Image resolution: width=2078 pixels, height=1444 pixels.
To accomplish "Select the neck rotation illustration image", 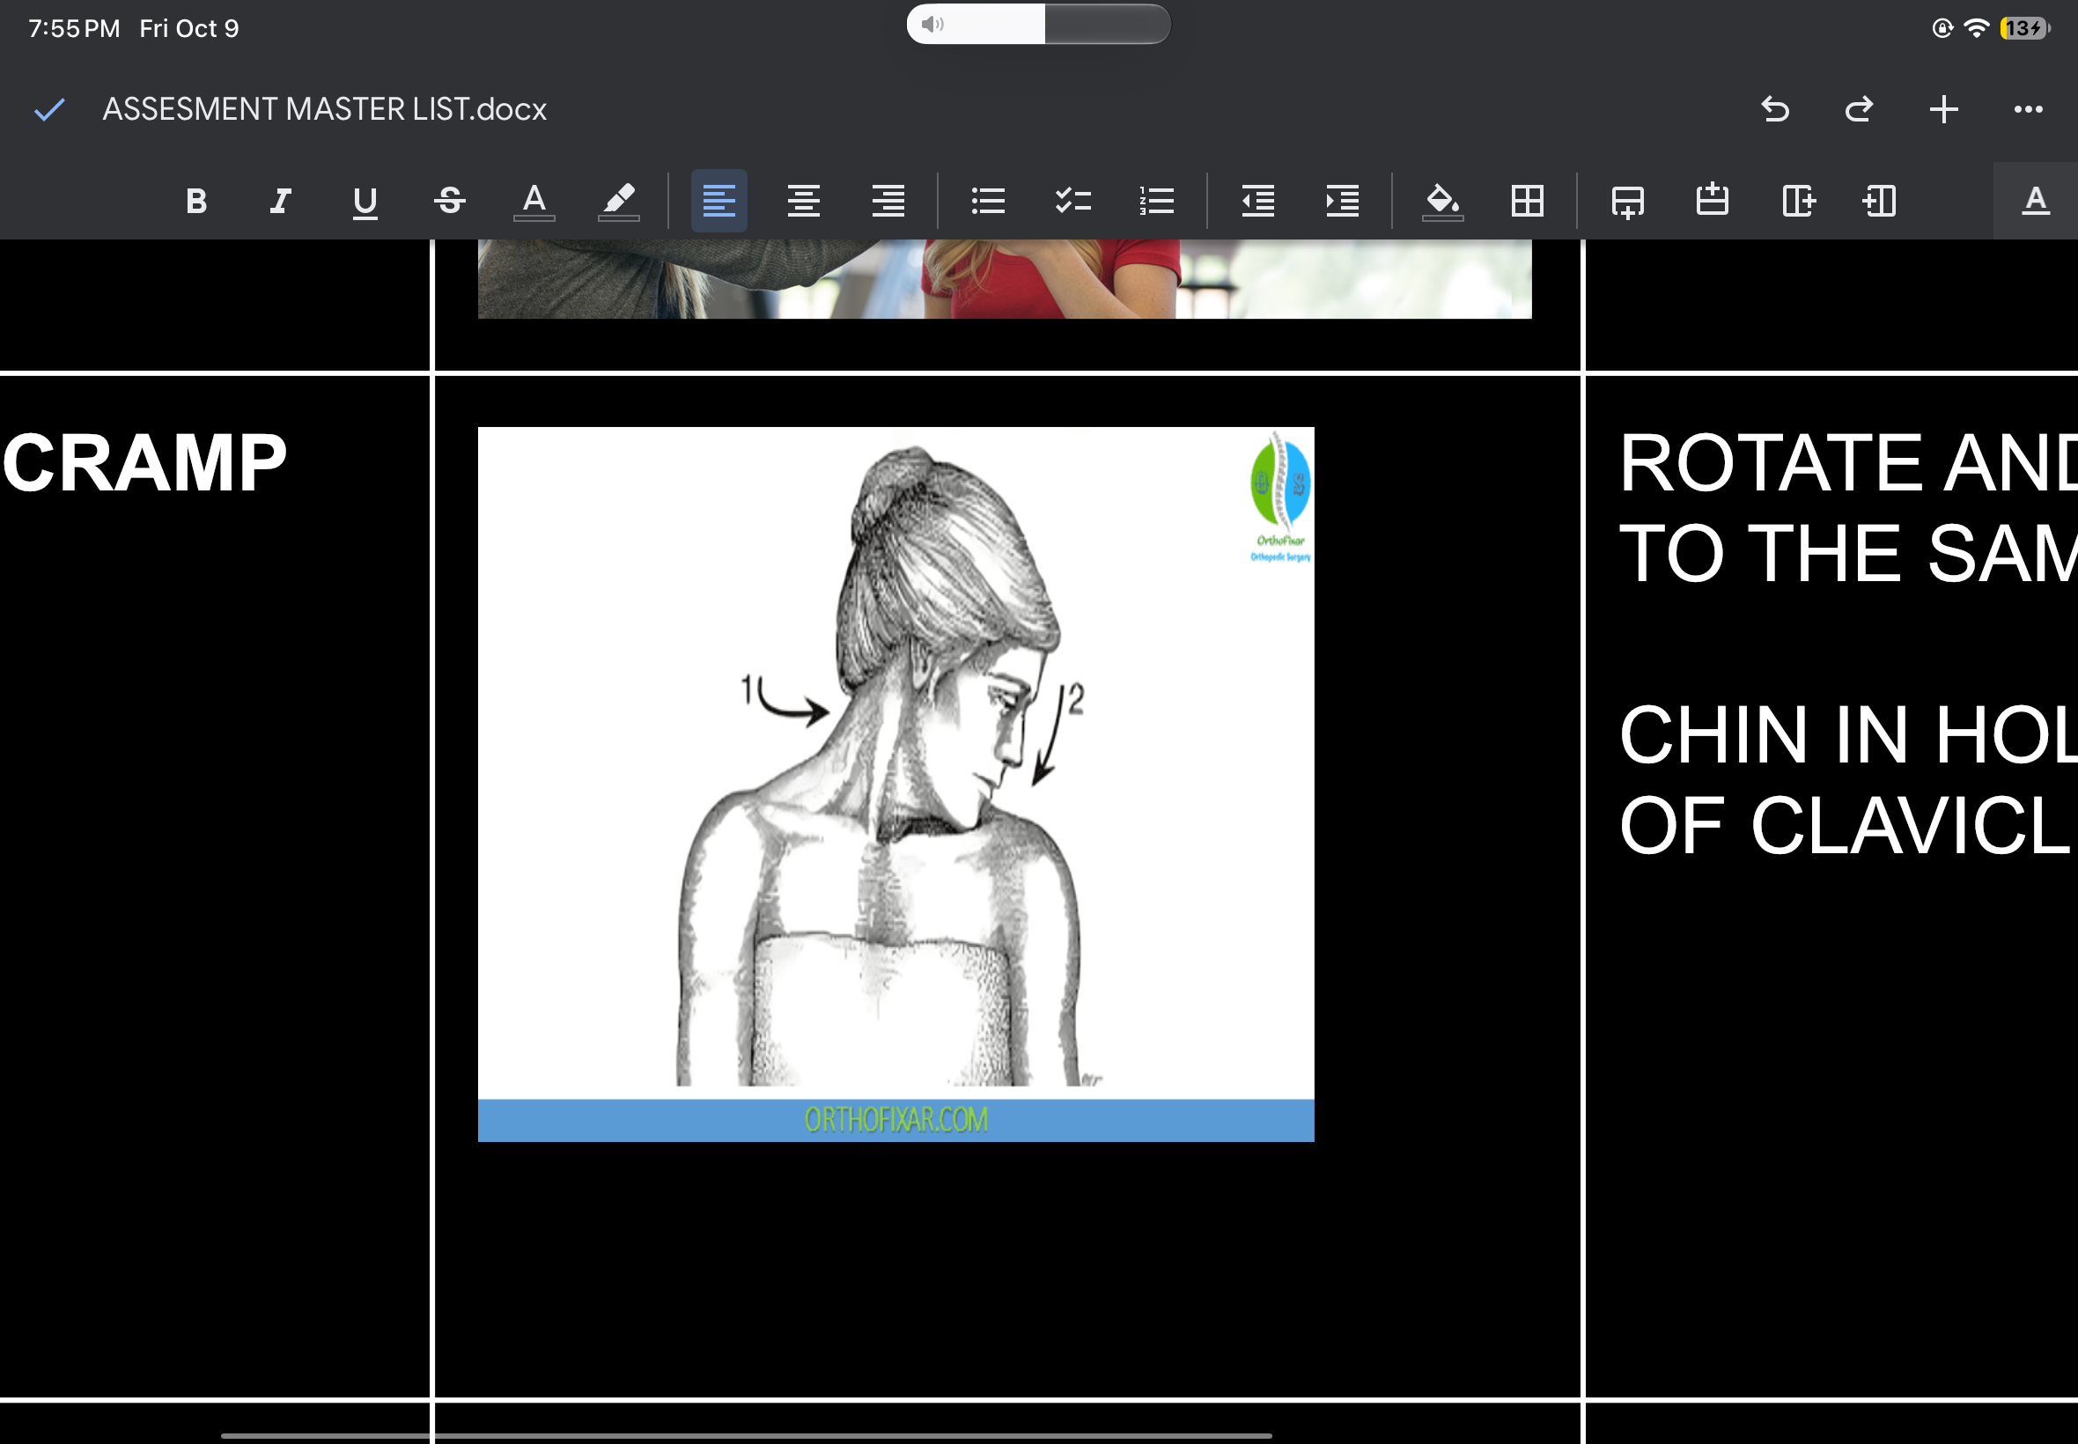I will click(x=895, y=785).
